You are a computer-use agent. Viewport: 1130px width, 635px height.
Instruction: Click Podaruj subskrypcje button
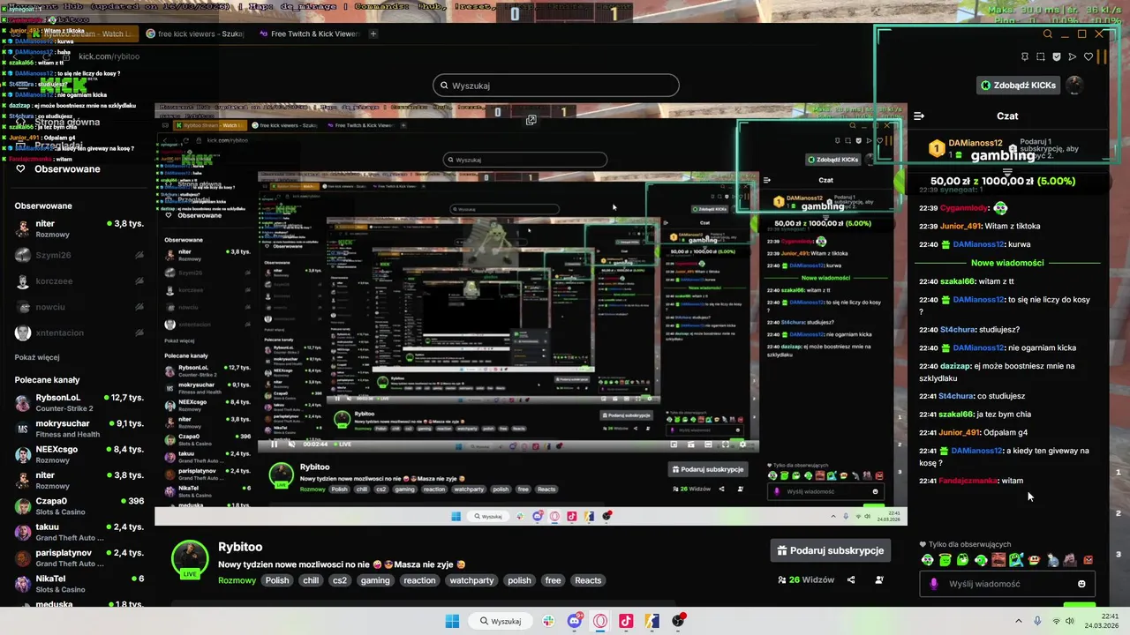pos(830,550)
